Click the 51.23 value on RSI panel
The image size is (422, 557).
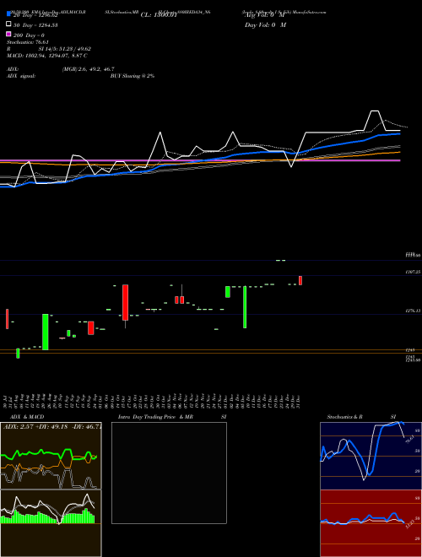pos(409,526)
